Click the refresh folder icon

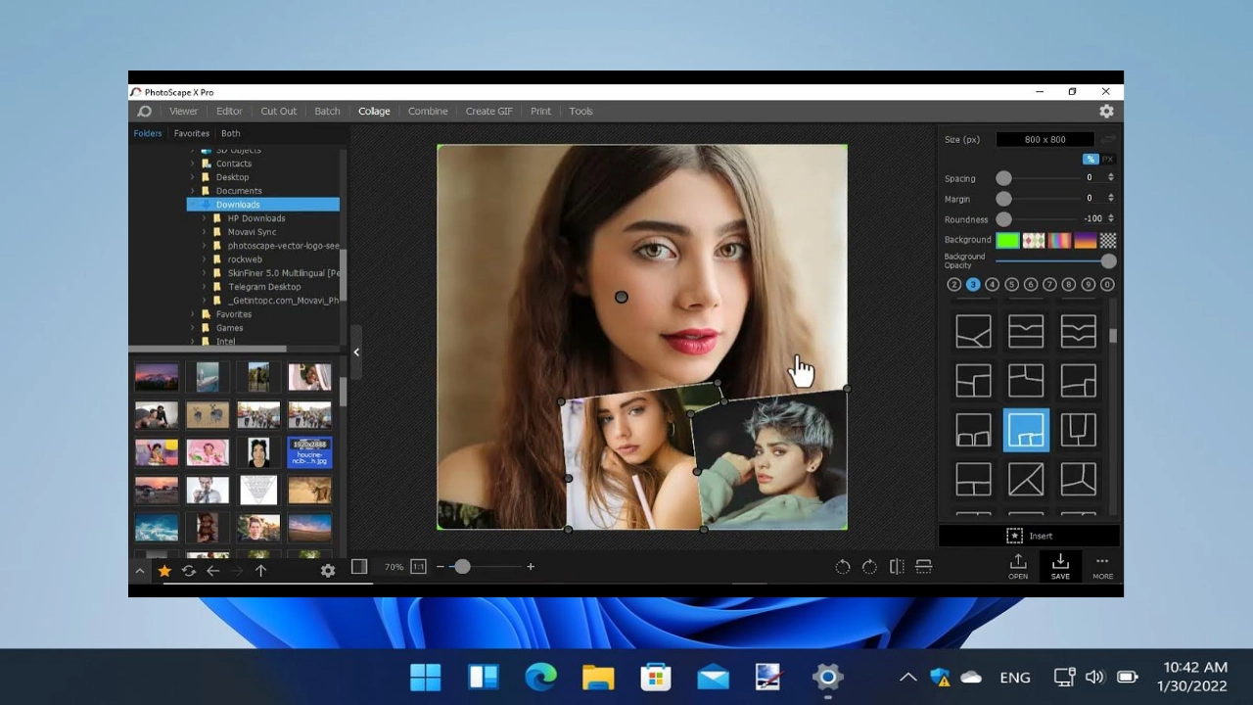point(189,571)
